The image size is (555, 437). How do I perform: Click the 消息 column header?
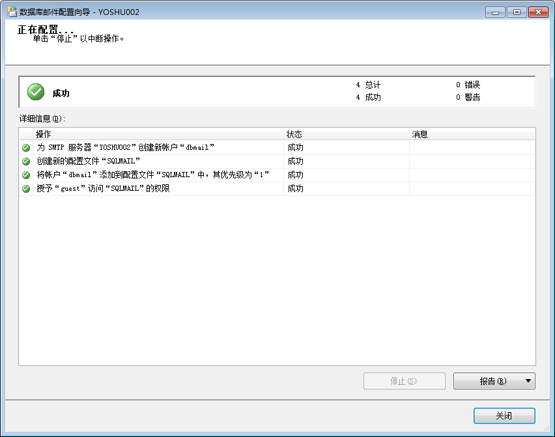tap(472, 134)
